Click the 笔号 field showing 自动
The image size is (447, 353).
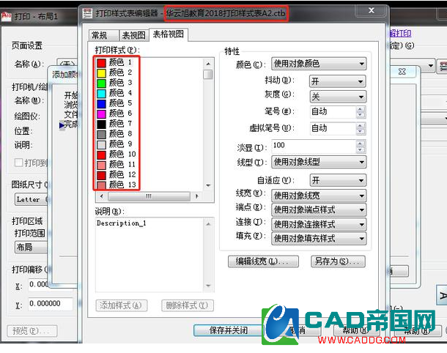(x=333, y=112)
